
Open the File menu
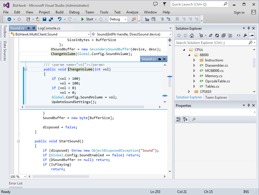(x=6, y=12)
